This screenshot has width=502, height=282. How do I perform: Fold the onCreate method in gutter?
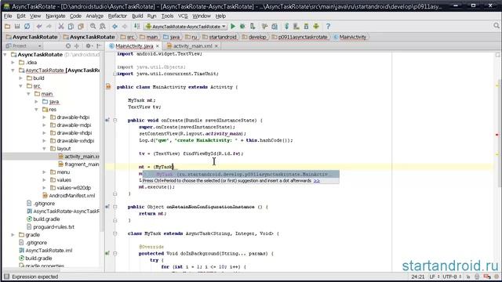pos(115,121)
